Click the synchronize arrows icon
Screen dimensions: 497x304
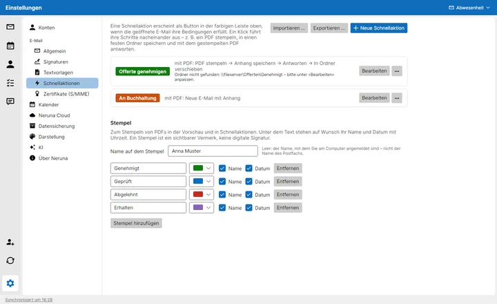(10, 260)
